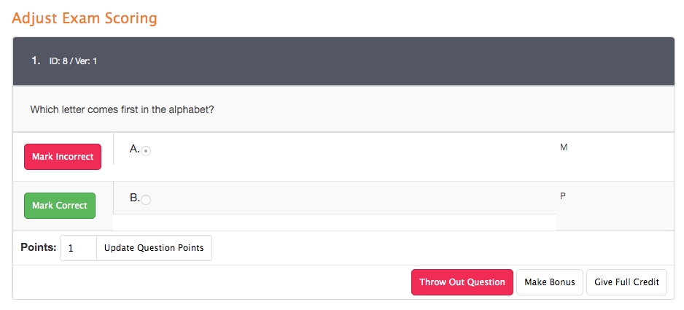Click the red Mark Incorrect button
This screenshot has width=684, height=310.
point(63,157)
